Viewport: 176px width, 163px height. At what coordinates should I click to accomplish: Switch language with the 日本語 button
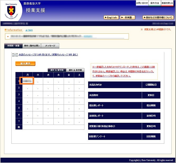click(128, 17)
